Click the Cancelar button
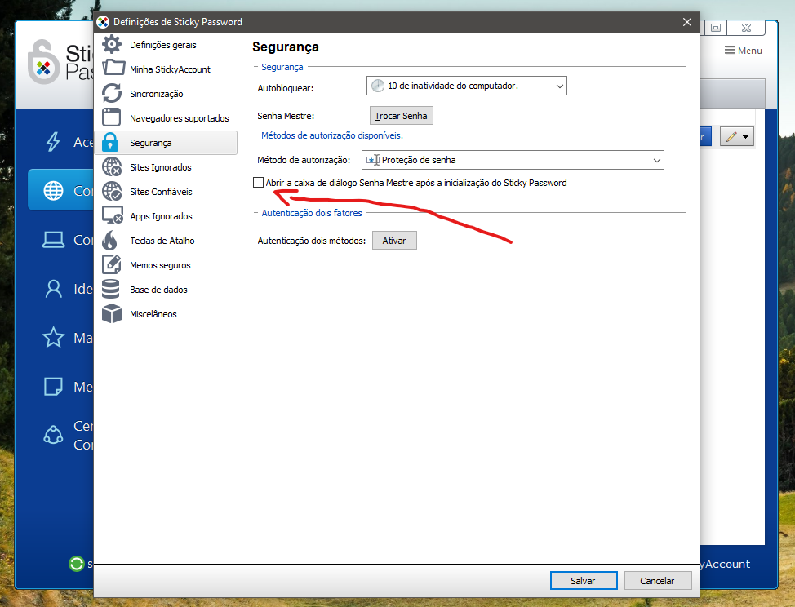Screen dimensions: 795x607 (x=658, y=581)
